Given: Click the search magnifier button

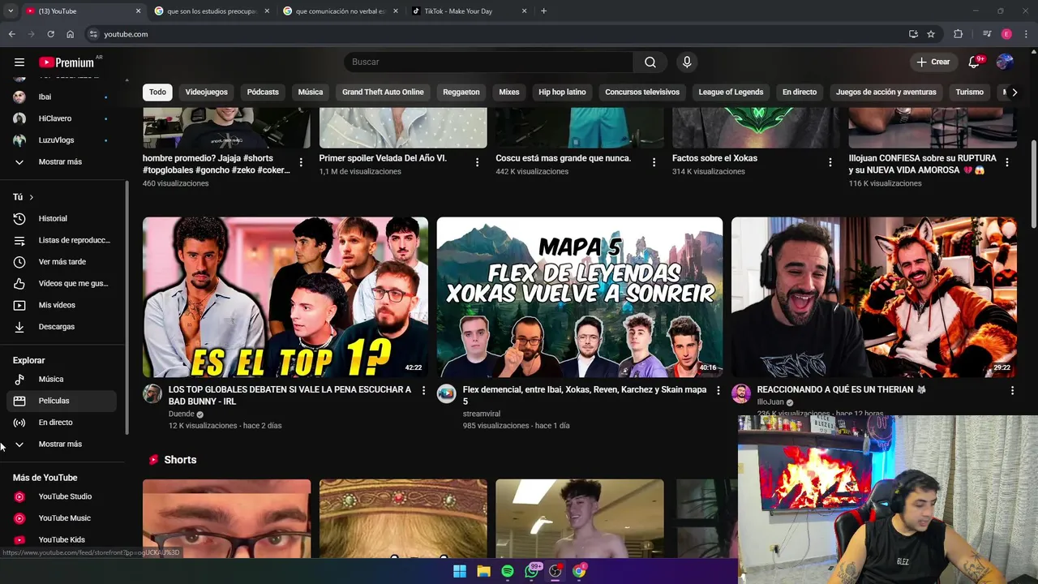Looking at the screenshot, I should pyautogui.click(x=650, y=62).
